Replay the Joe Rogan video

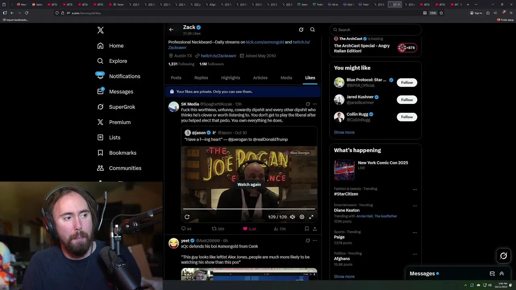pos(187,217)
